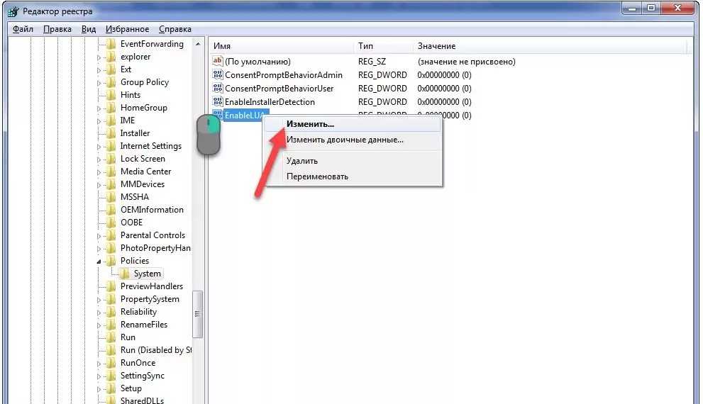The image size is (703, 404).
Task: Select the System folder icon in tree
Action: click(125, 274)
